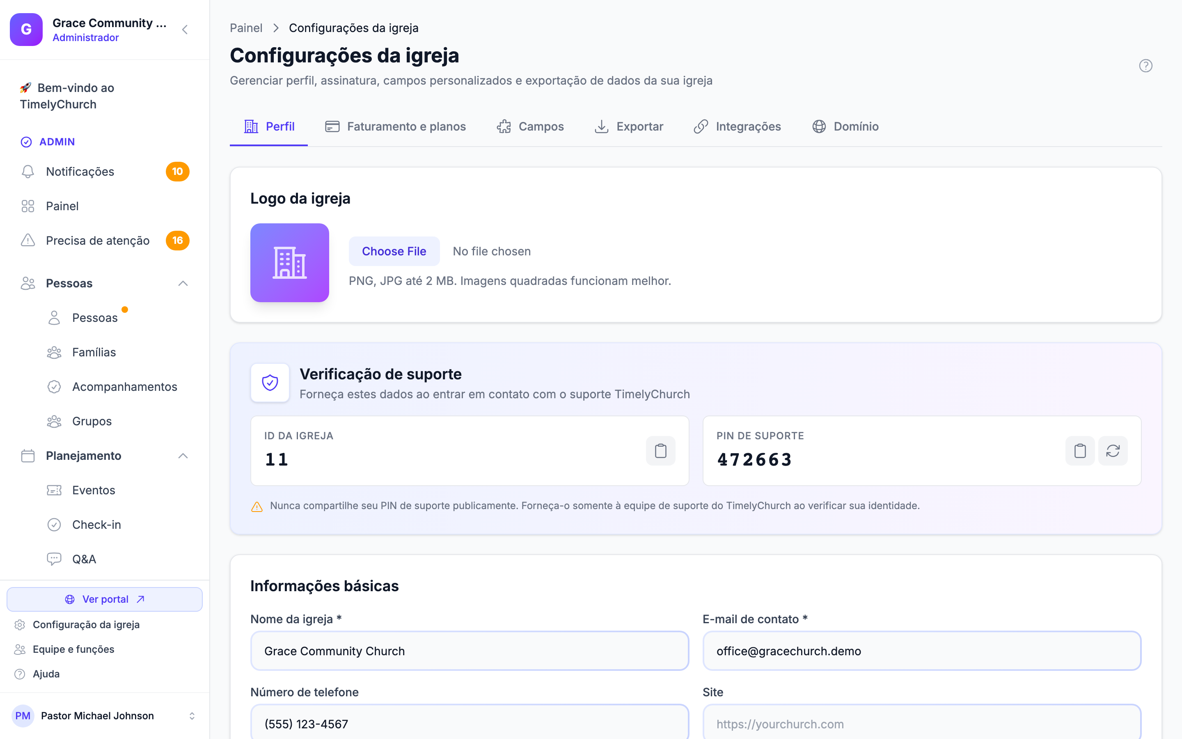
Task: Switch to the Exportar tab
Action: coord(629,126)
